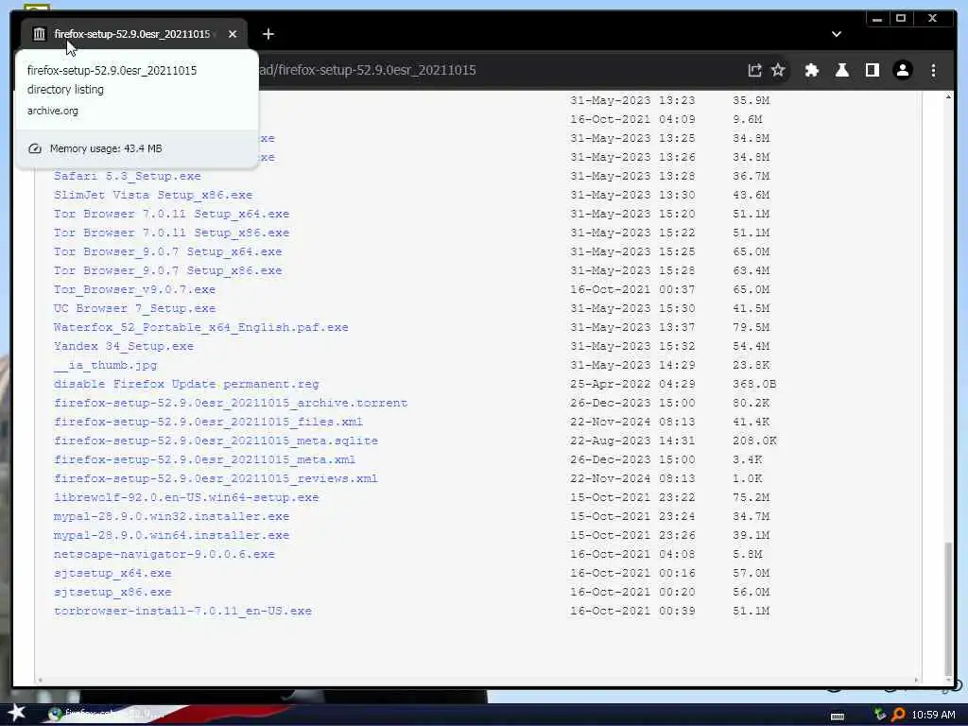Download librewolf-92.0.en-US.win64-setup.exe
Image resolution: width=968 pixels, height=726 pixels.
click(186, 497)
